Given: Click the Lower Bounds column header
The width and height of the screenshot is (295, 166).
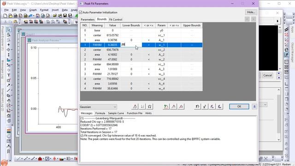Looking at the screenshot, I should point(131,25).
